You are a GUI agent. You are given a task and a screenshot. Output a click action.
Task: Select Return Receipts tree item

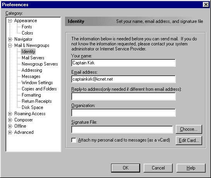tap(37, 101)
